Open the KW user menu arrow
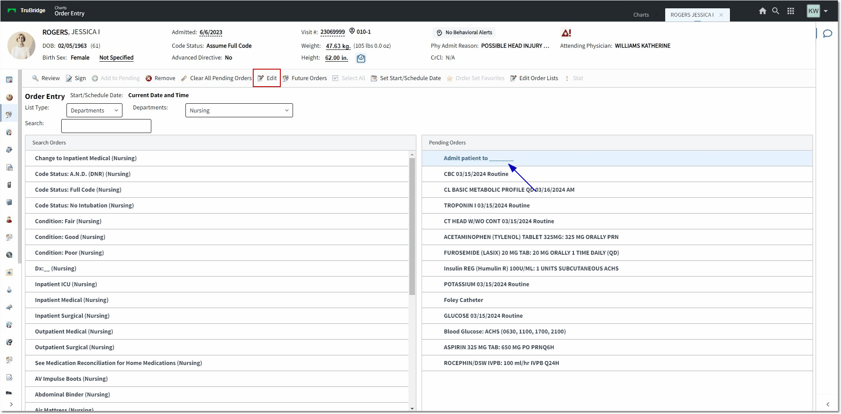 click(x=826, y=11)
